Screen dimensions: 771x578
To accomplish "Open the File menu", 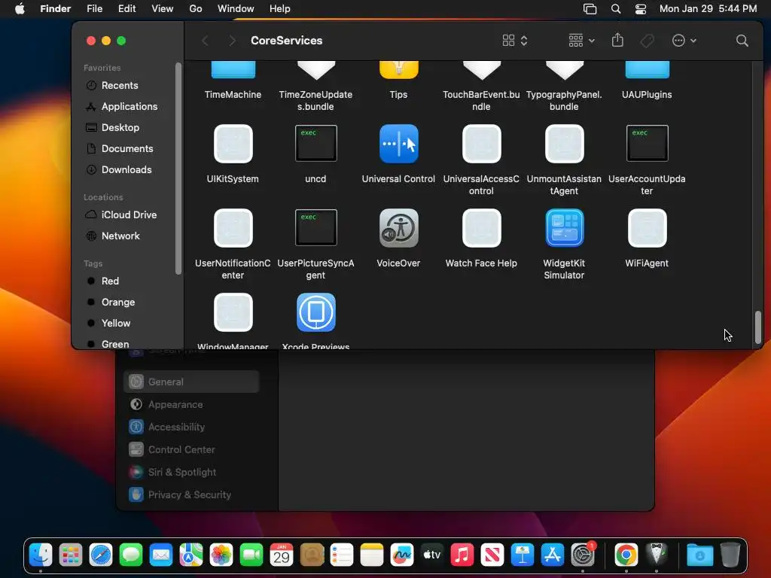I will (x=94, y=9).
